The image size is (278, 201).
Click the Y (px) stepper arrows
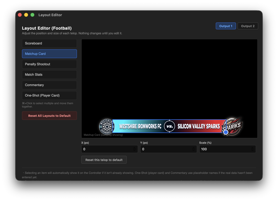click(x=193, y=149)
